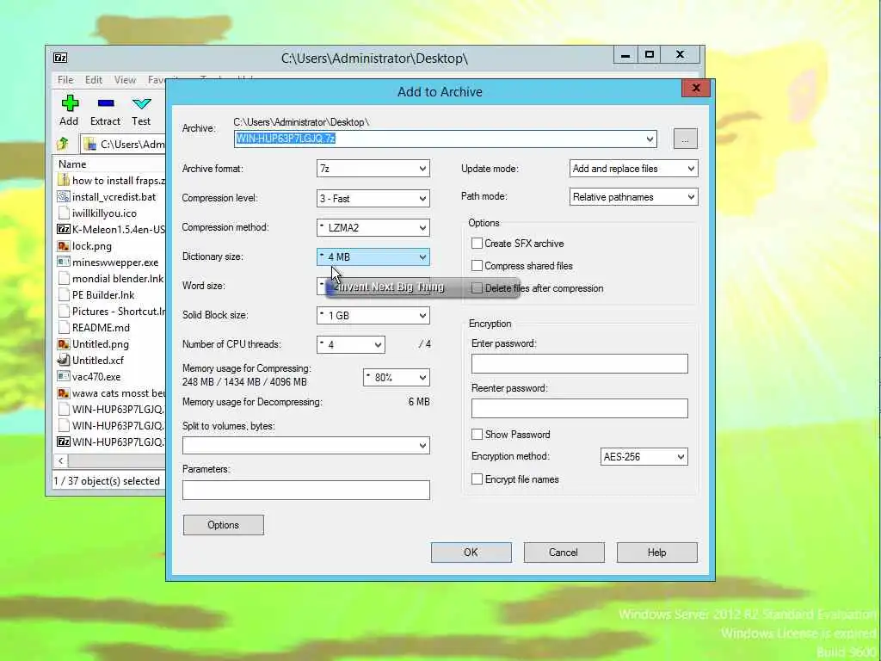The height and width of the screenshot is (661, 881).
Task: Open the File menu
Action: click(65, 80)
